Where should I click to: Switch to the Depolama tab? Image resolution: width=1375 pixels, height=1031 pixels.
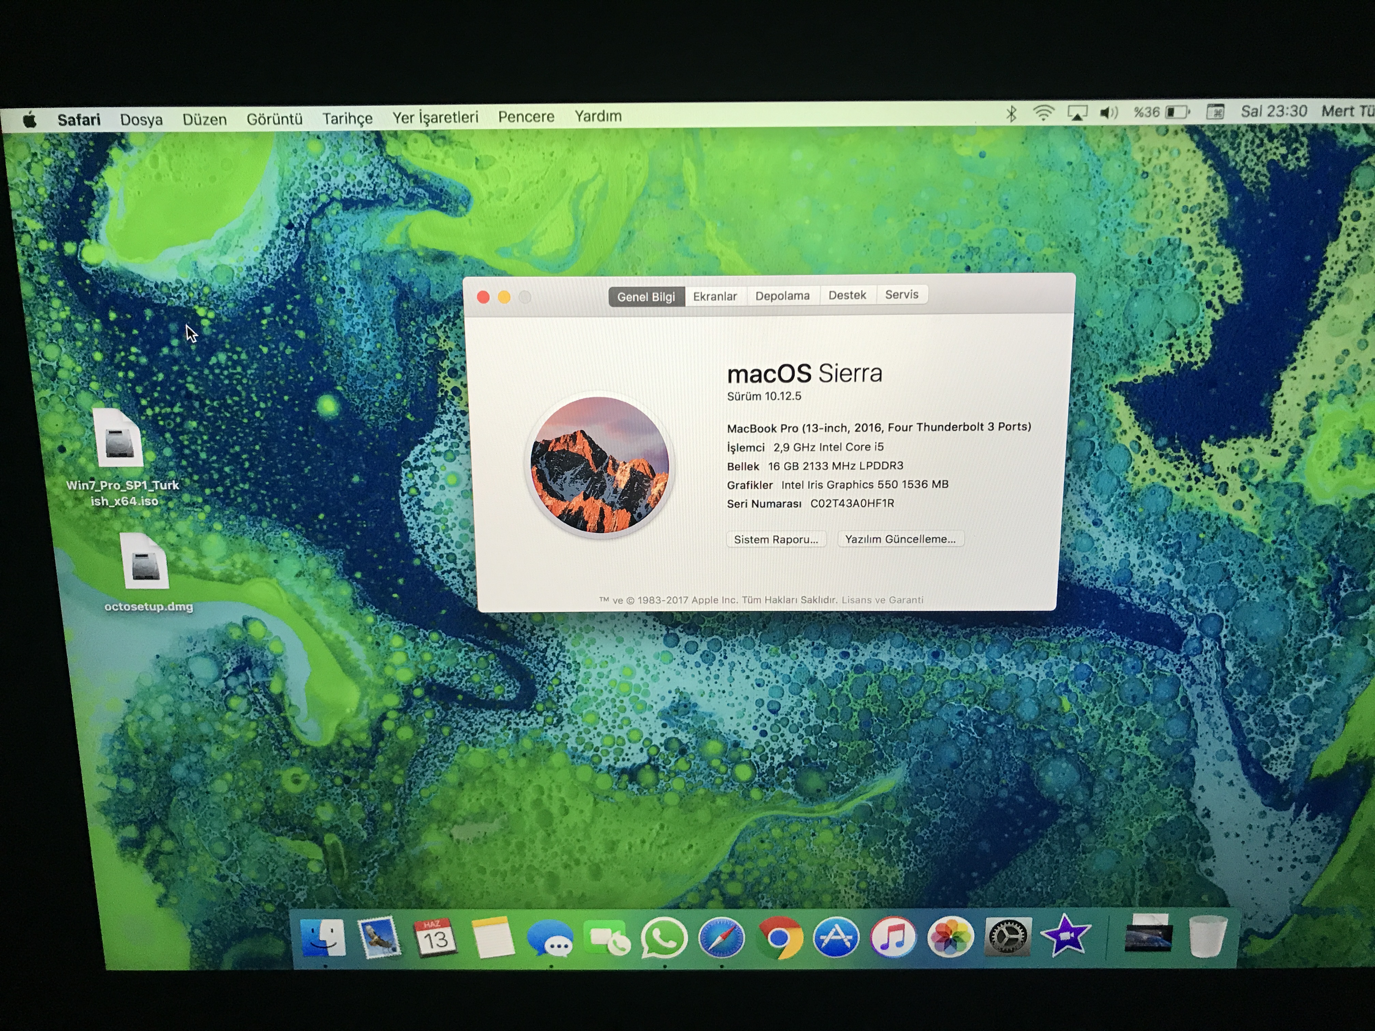pyautogui.click(x=783, y=296)
